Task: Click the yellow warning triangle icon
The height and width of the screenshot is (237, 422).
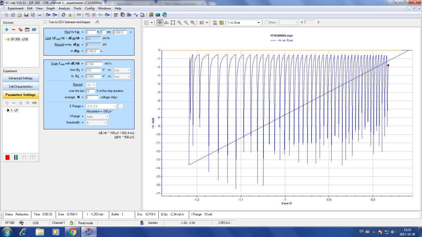Action: (x=70, y=15)
